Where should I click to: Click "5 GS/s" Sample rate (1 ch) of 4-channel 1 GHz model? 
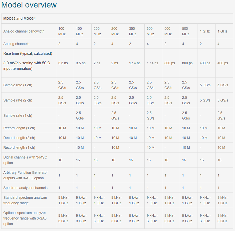pyautogui.click(x=223, y=85)
